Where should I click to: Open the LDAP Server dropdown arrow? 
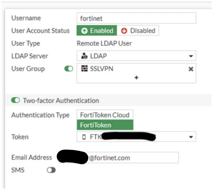click(191, 56)
